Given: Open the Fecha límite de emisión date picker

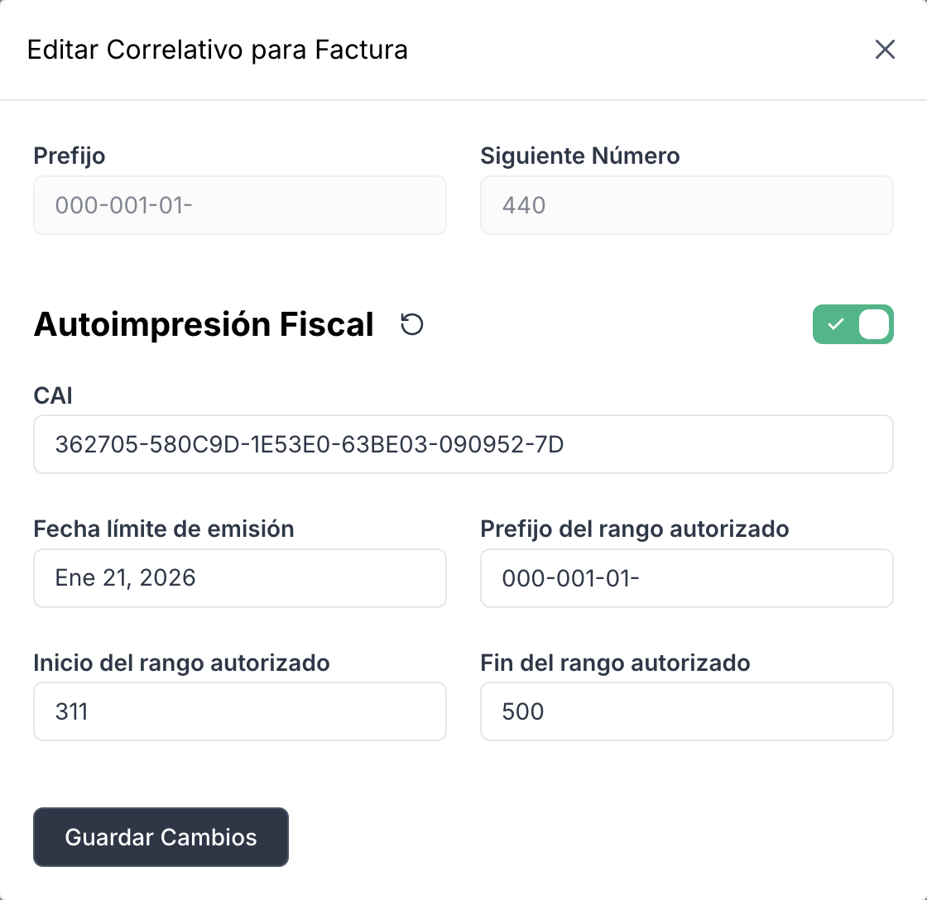Looking at the screenshot, I should 239,577.
